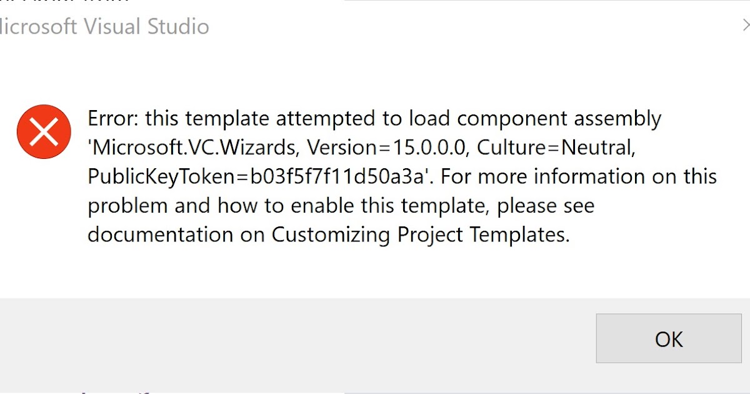Image resolution: width=750 pixels, height=394 pixels.
Task: Click the dialog title bar region
Action: pos(375,26)
